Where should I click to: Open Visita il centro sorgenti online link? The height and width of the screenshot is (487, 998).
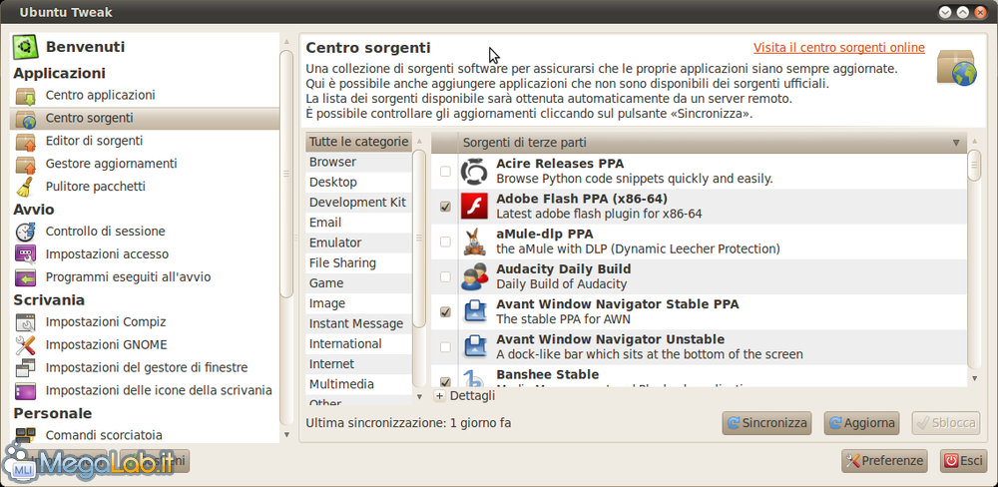tap(839, 48)
